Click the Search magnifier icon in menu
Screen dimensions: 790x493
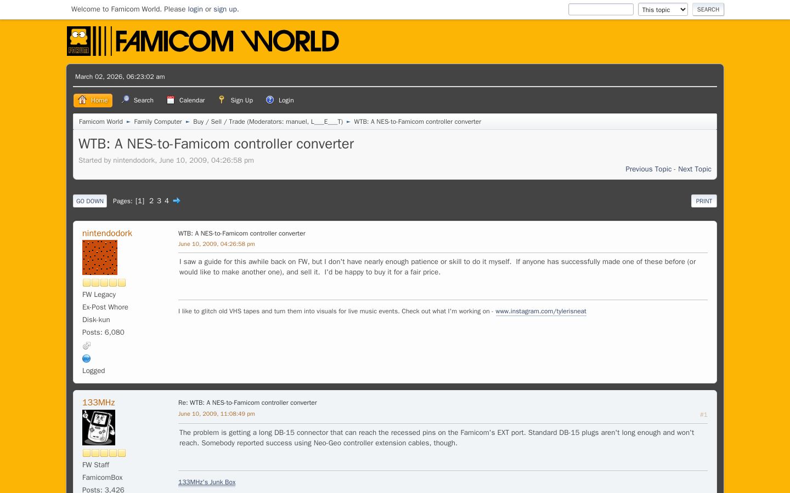click(126, 100)
